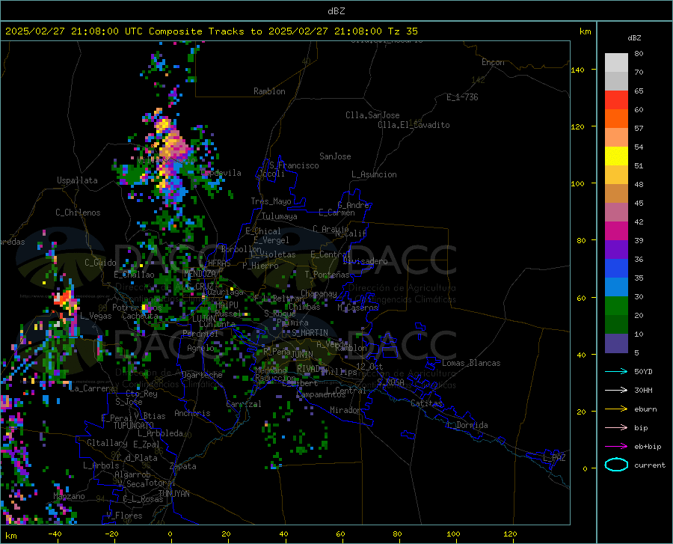Click the 'Clla.El_Cavadito' map label
The width and height of the screenshot is (673, 544).
(x=414, y=125)
